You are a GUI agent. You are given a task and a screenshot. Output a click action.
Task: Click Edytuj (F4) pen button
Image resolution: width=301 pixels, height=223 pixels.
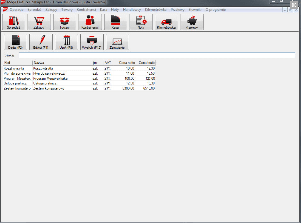[x=41, y=42]
